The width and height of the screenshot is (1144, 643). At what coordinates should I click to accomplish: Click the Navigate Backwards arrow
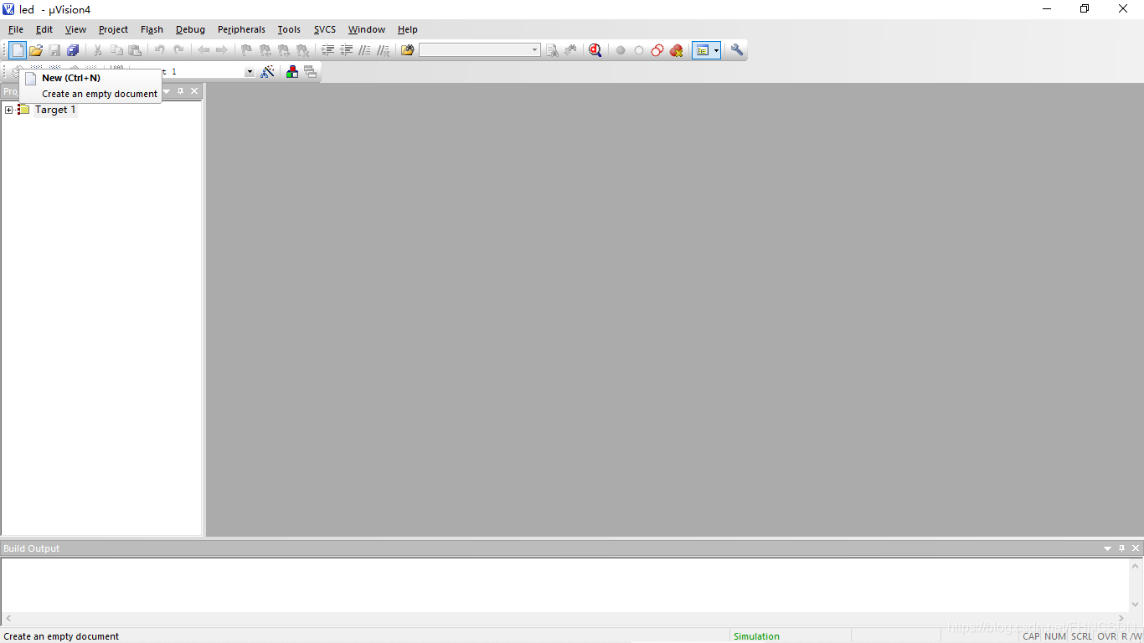pyautogui.click(x=203, y=50)
